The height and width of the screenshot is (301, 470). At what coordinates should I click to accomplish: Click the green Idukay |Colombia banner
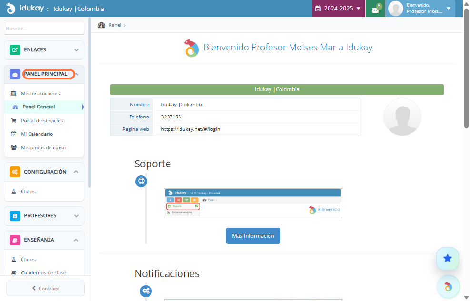click(x=277, y=89)
